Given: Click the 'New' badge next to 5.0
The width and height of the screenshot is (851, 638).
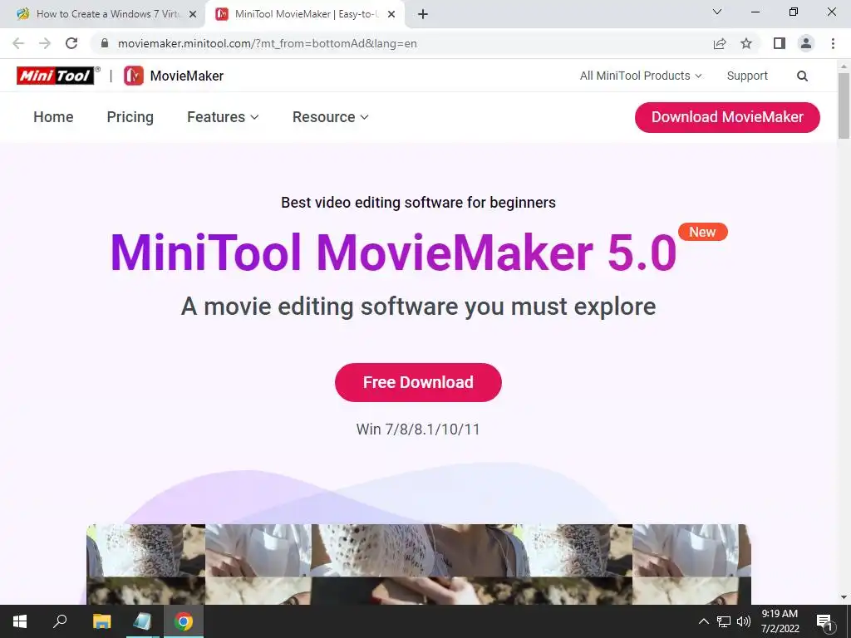Looking at the screenshot, I should [703, 233].
